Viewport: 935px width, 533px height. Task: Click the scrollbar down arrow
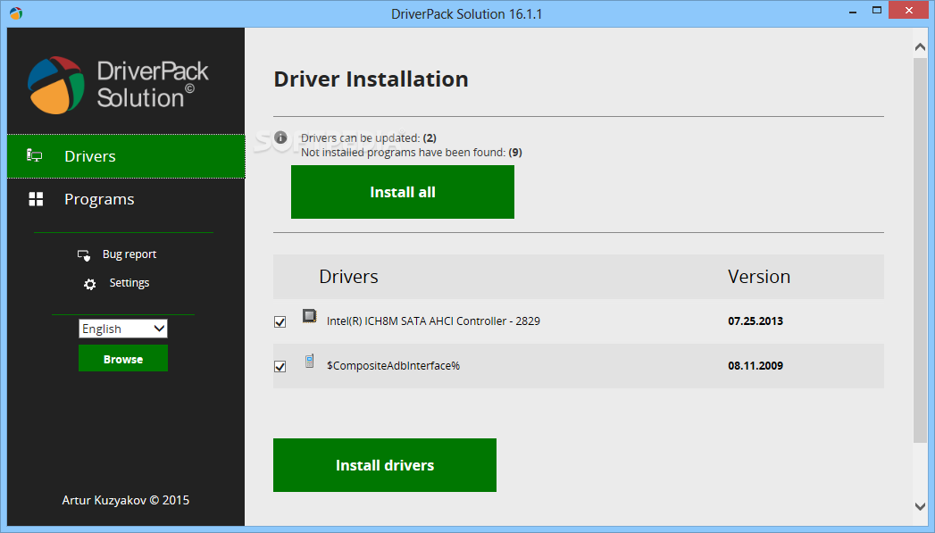click(920, 506)
